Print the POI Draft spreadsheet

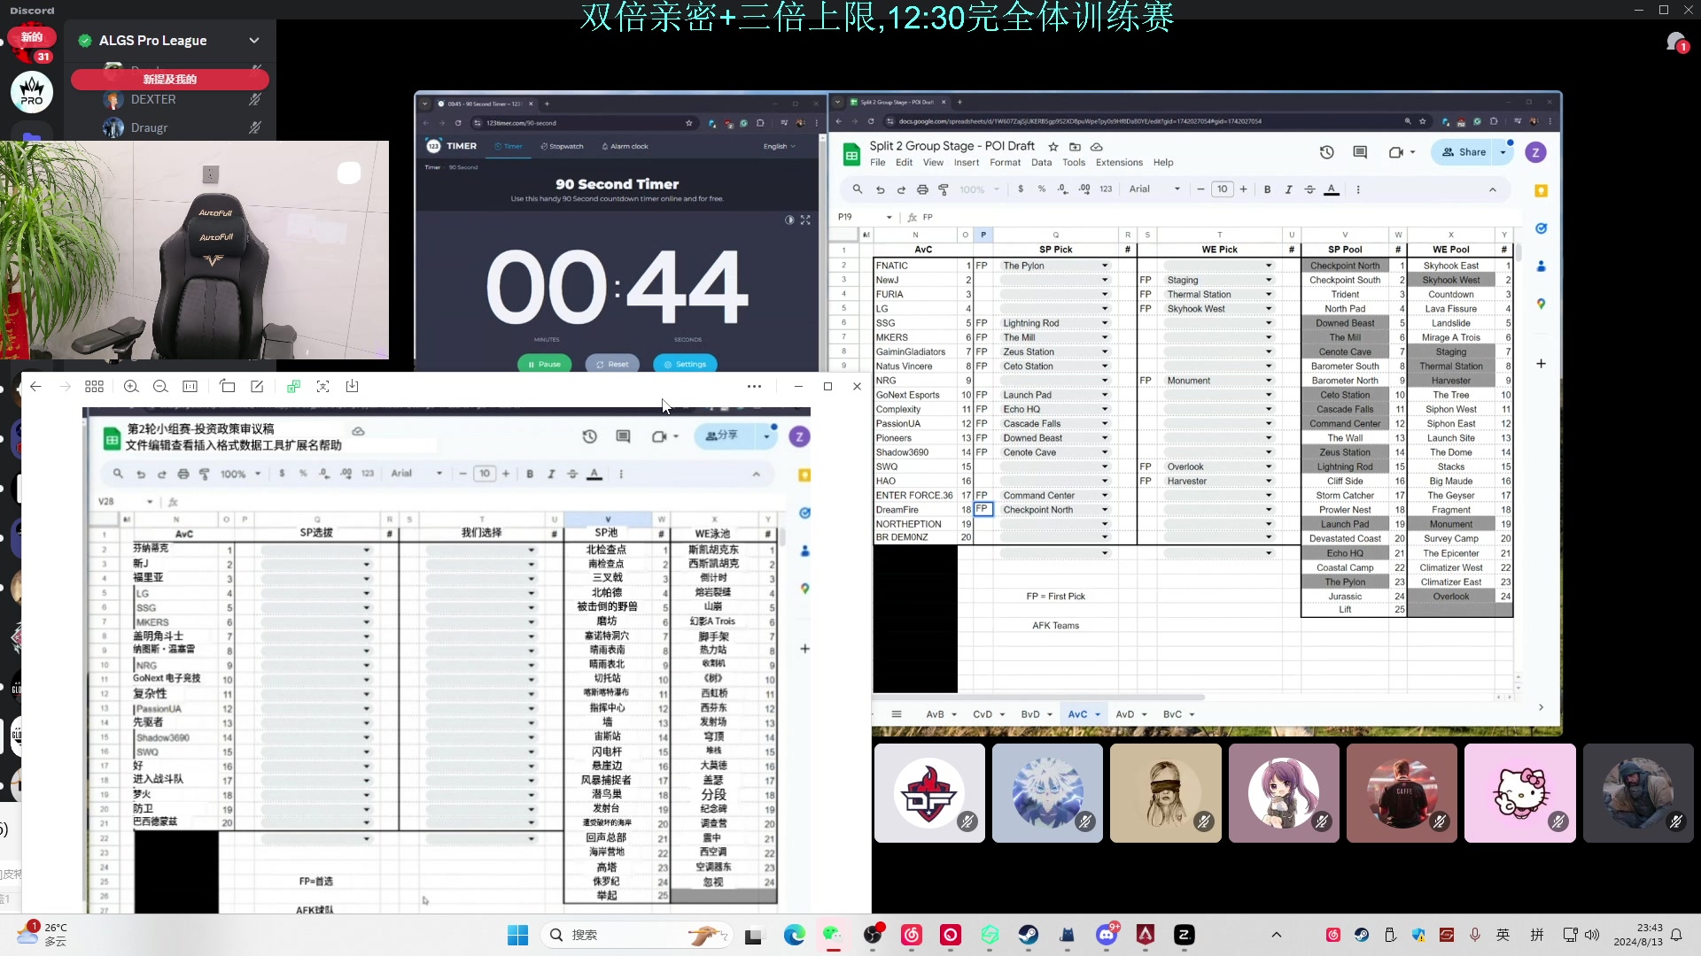point(922,189)
